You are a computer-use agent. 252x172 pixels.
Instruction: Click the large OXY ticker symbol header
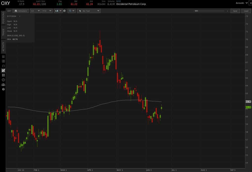(6, 3)
